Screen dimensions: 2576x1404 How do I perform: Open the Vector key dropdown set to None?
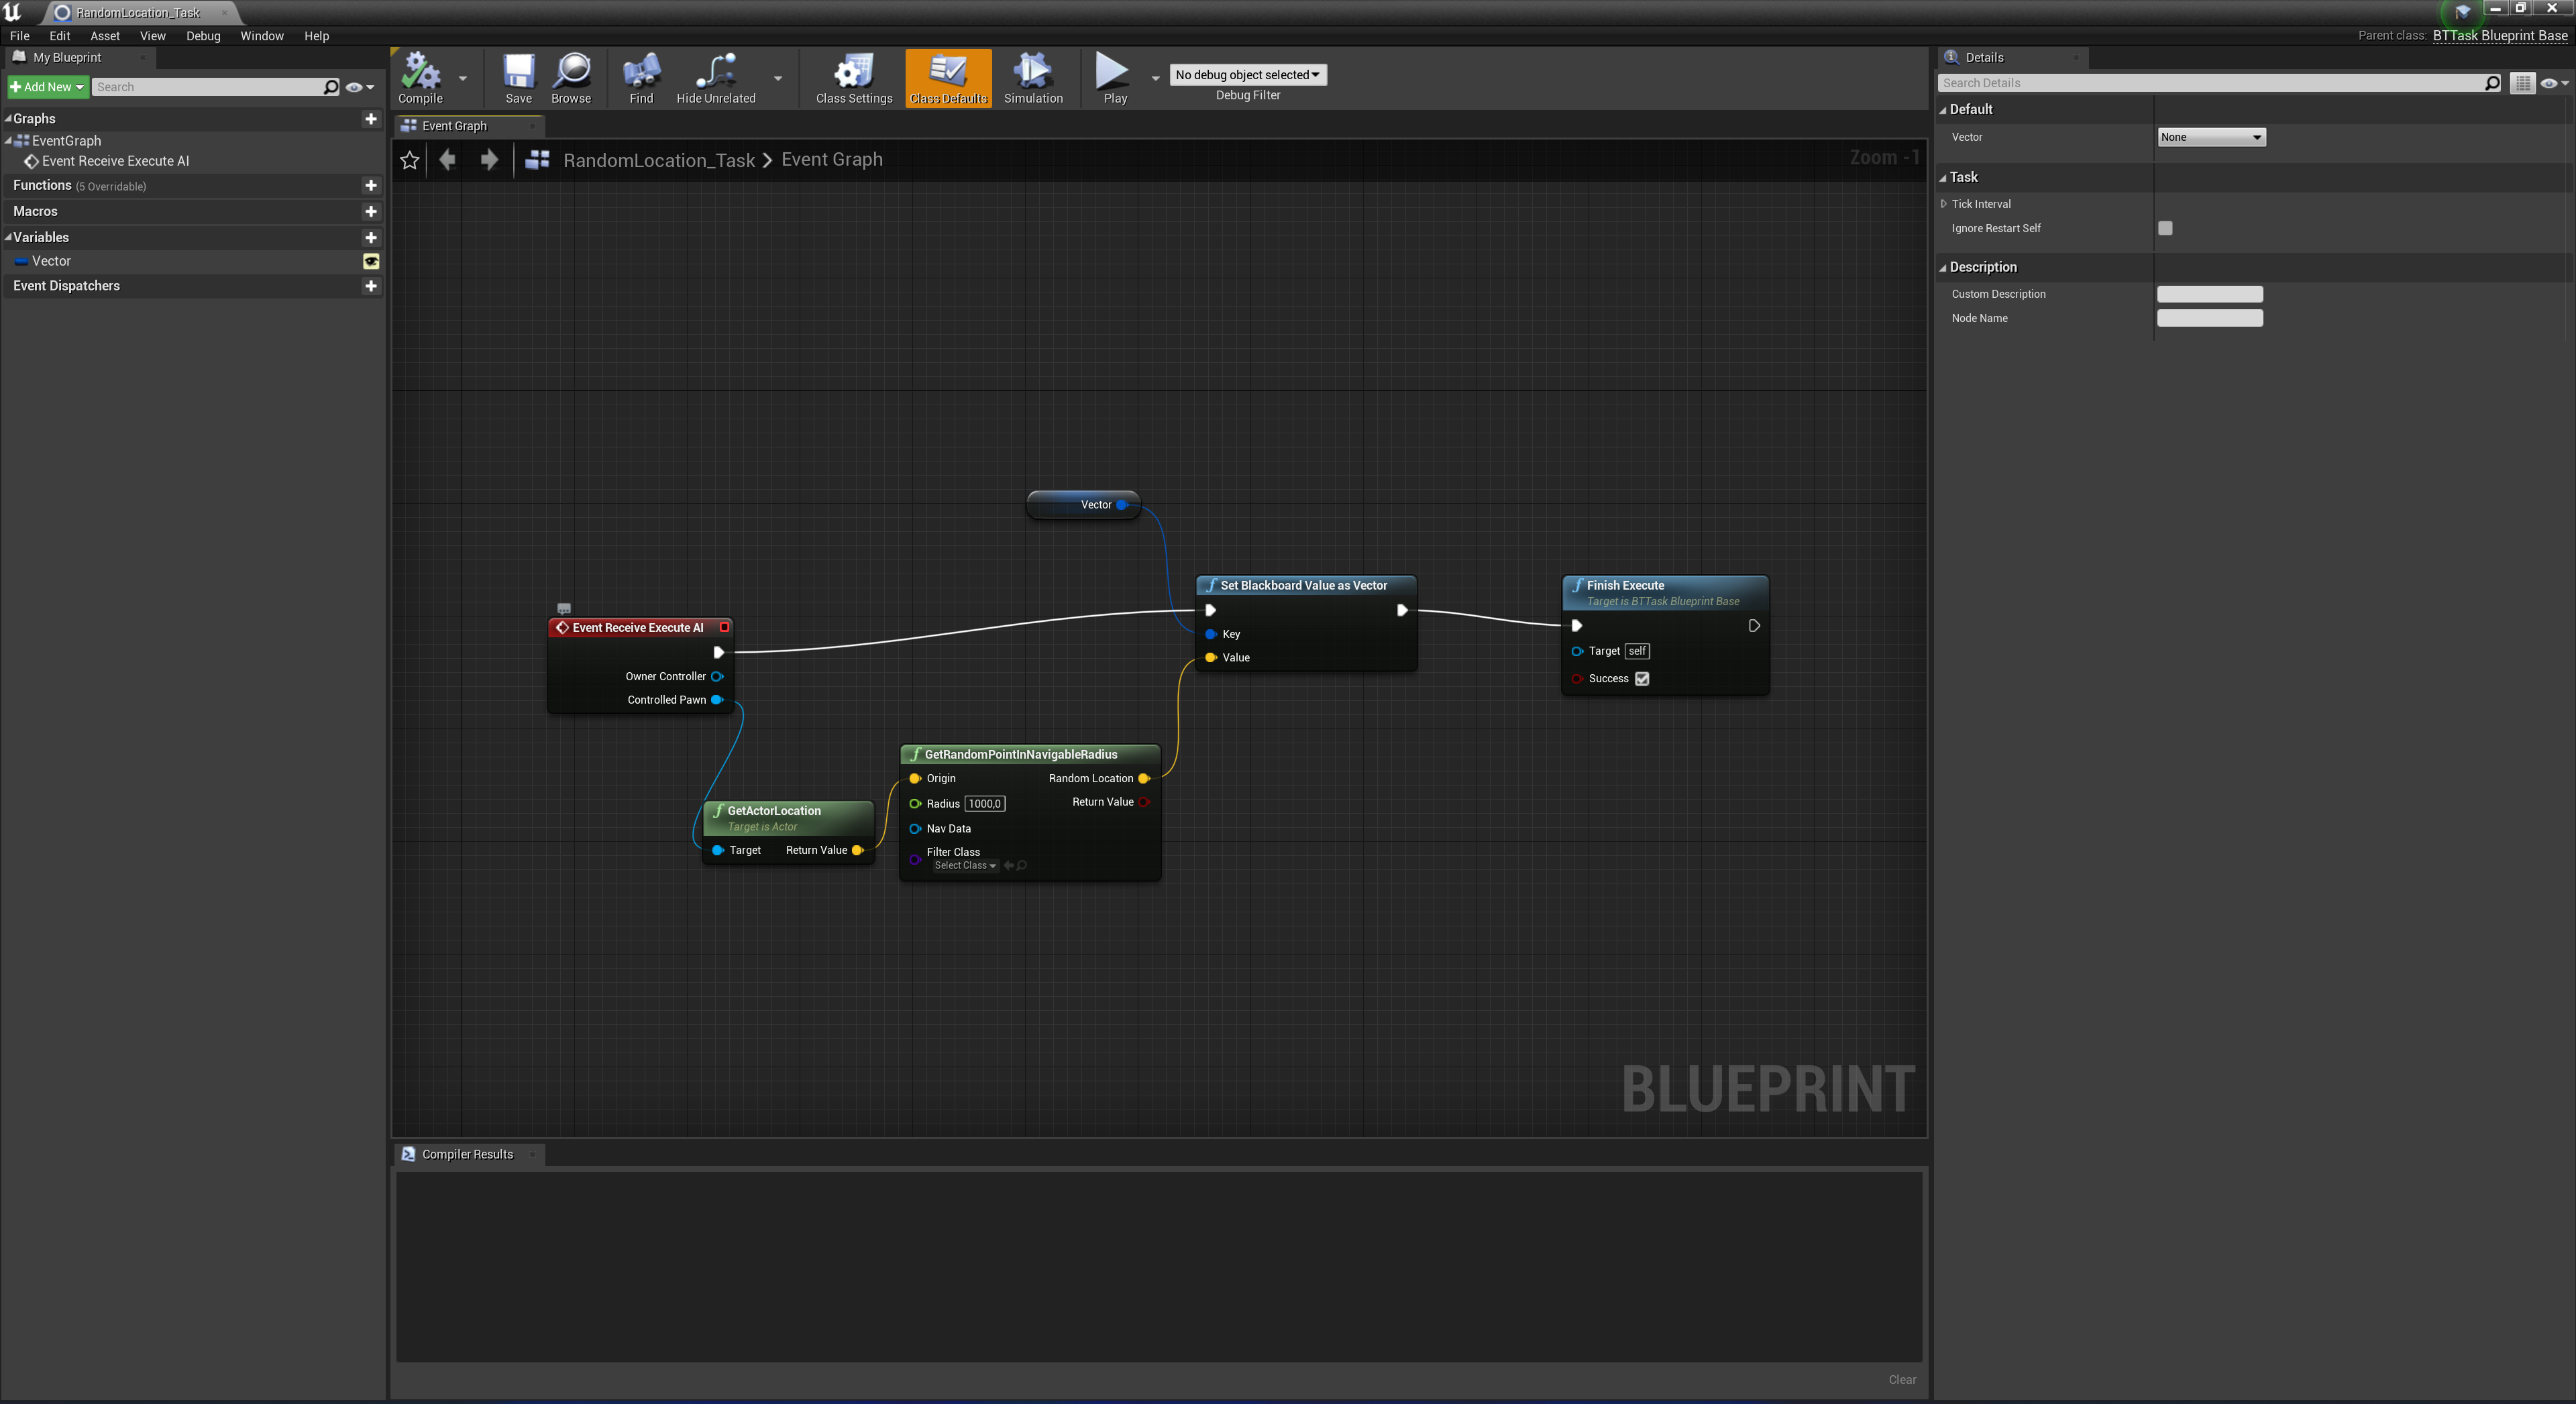pyautogui.click(x=2210, y=137)
